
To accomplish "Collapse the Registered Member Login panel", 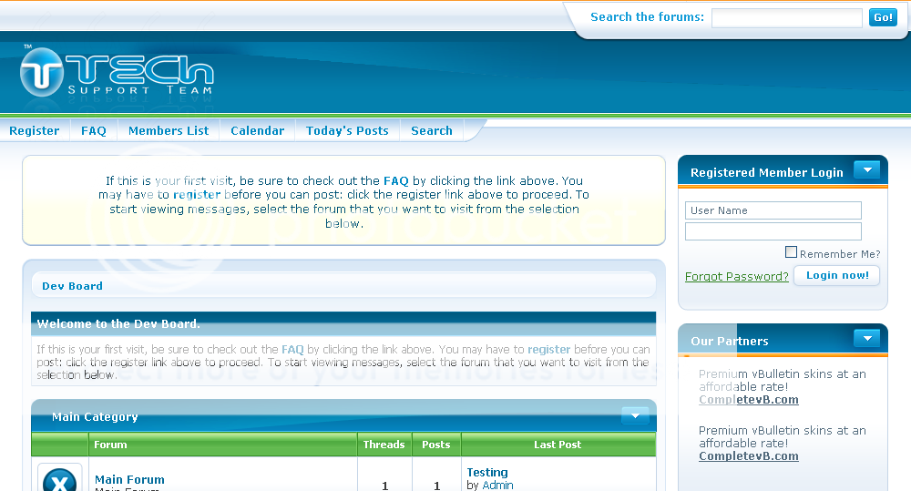I will [x=867, y=170].
